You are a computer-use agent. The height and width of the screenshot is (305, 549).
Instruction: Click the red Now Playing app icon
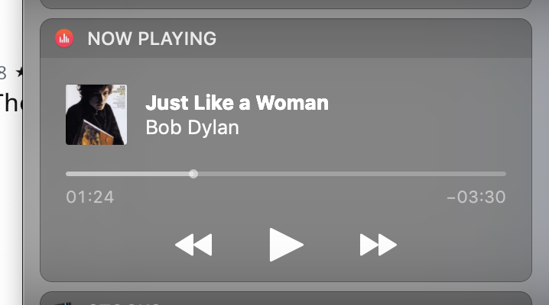point(64,38)
